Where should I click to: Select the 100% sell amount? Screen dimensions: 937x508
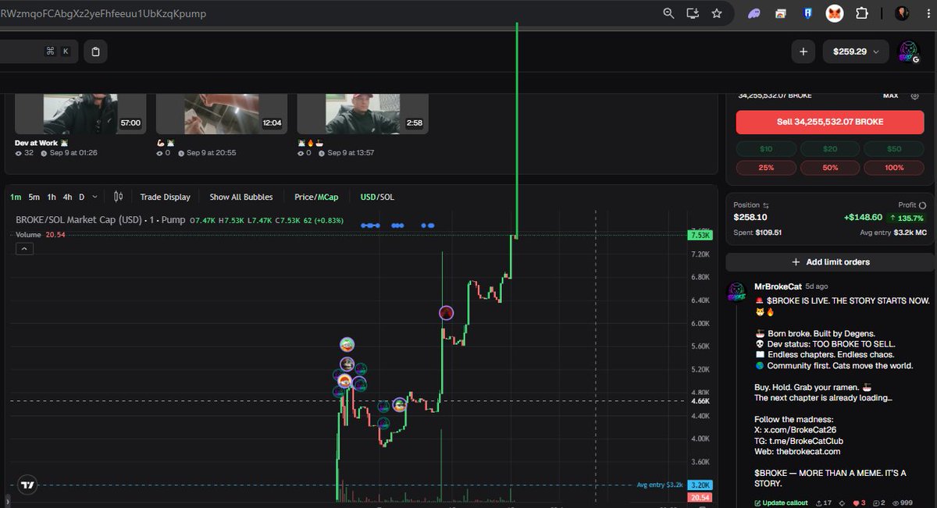893,168
